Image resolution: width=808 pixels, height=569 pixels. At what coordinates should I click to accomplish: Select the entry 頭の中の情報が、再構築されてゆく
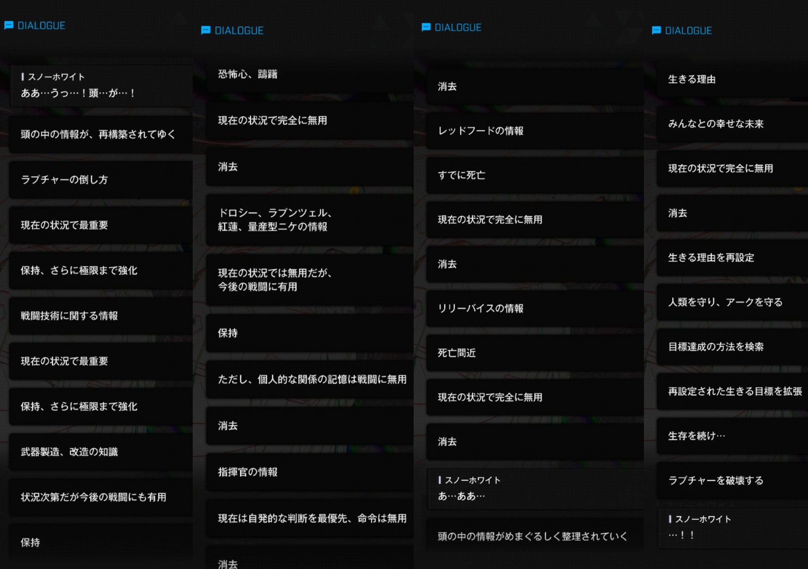[101, 134]
